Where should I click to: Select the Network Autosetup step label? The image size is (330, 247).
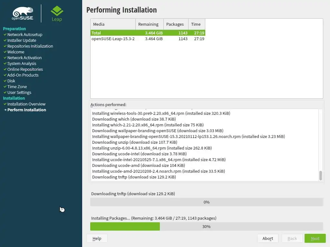25,34
